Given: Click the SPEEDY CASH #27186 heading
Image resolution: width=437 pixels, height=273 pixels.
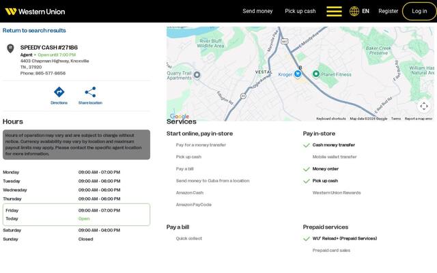Looking at the screenshot, I should point(49,47).
